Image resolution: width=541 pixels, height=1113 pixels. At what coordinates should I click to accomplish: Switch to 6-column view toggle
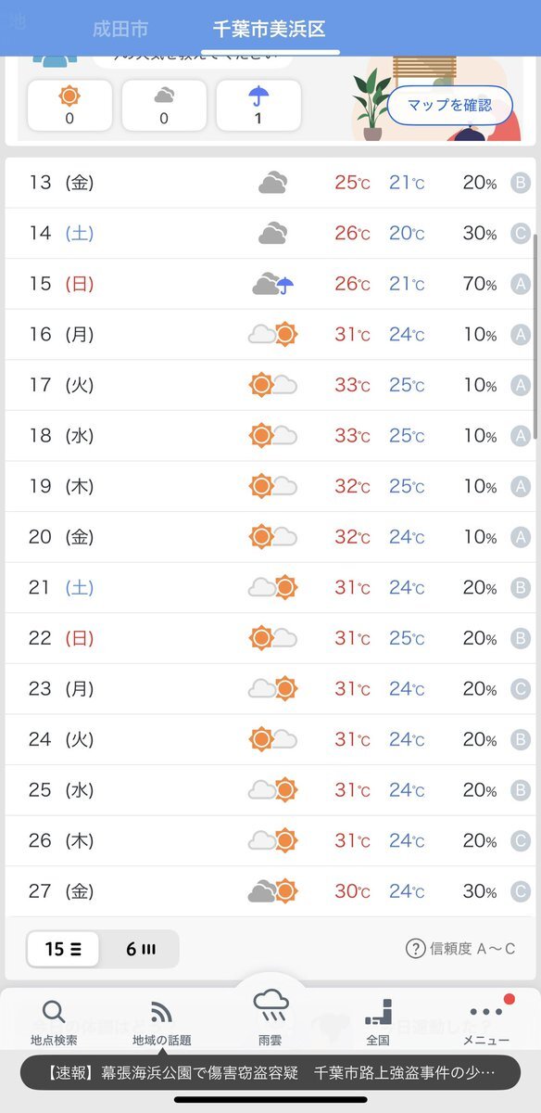[139, 949]
